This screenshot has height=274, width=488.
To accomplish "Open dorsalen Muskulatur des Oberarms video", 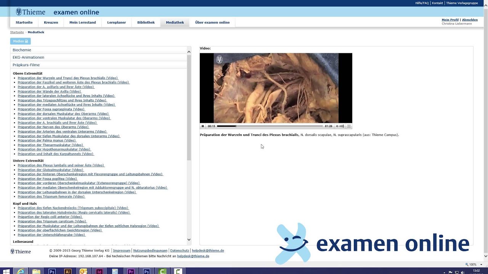I will pos(63,114).
